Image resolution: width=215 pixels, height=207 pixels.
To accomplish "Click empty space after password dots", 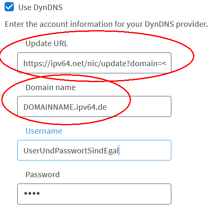I will click(105, 194).
